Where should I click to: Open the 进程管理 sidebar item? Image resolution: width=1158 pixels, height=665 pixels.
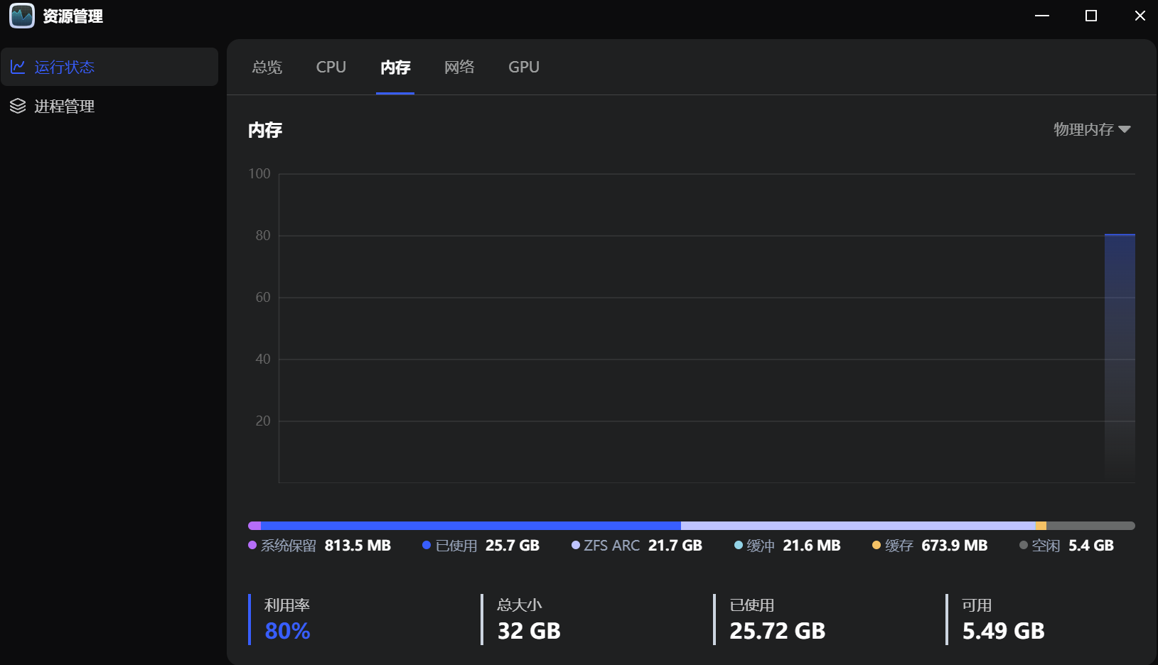109,106
